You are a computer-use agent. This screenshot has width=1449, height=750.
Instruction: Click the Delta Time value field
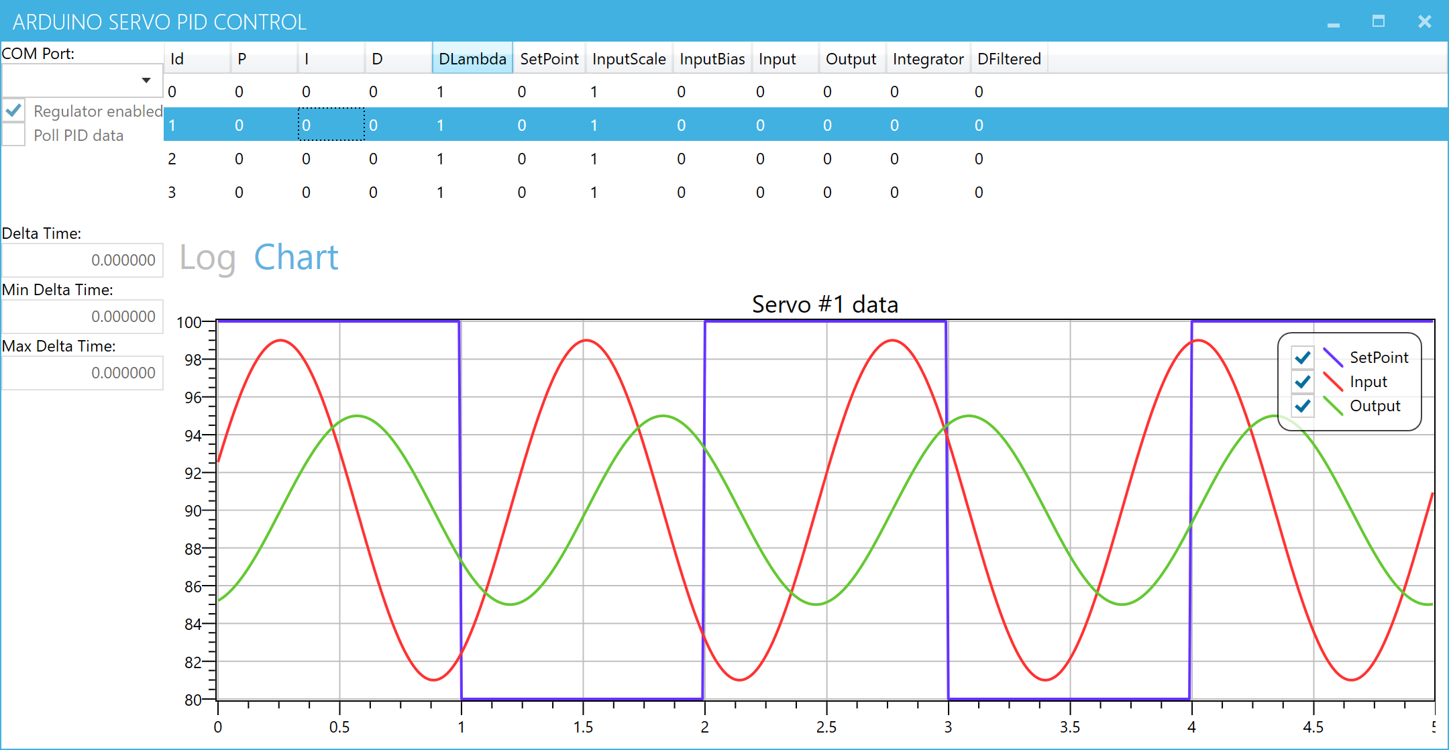click(x=83, y=260)
